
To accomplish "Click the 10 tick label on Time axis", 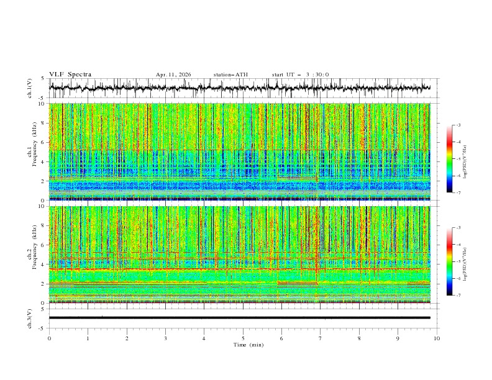I will tap(437, 338).
